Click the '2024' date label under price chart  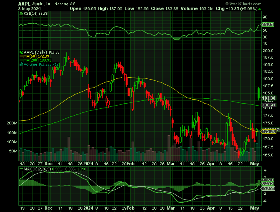click(88, 164)
